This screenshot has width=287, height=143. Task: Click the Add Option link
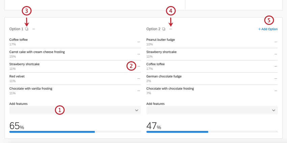click(268, 29)
